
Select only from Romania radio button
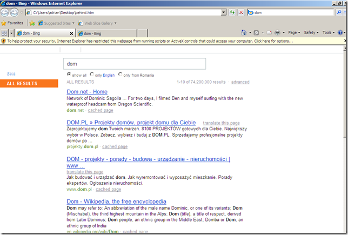pos(120,75)
